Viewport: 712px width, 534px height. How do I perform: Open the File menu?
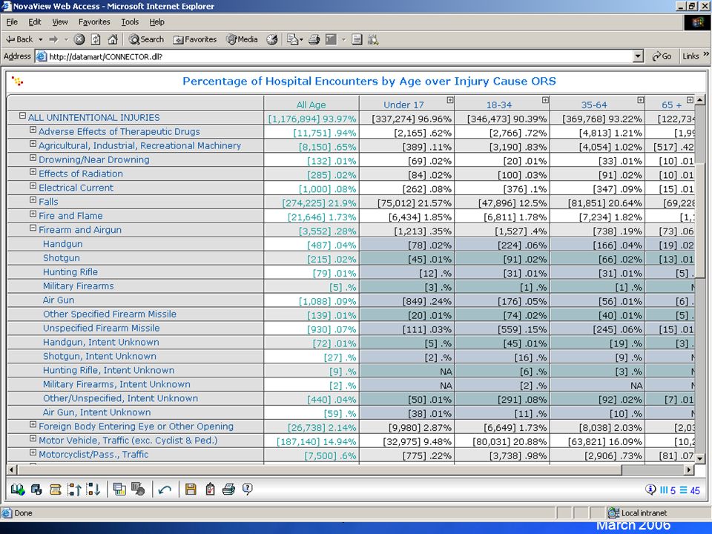[x=12, y=22]
